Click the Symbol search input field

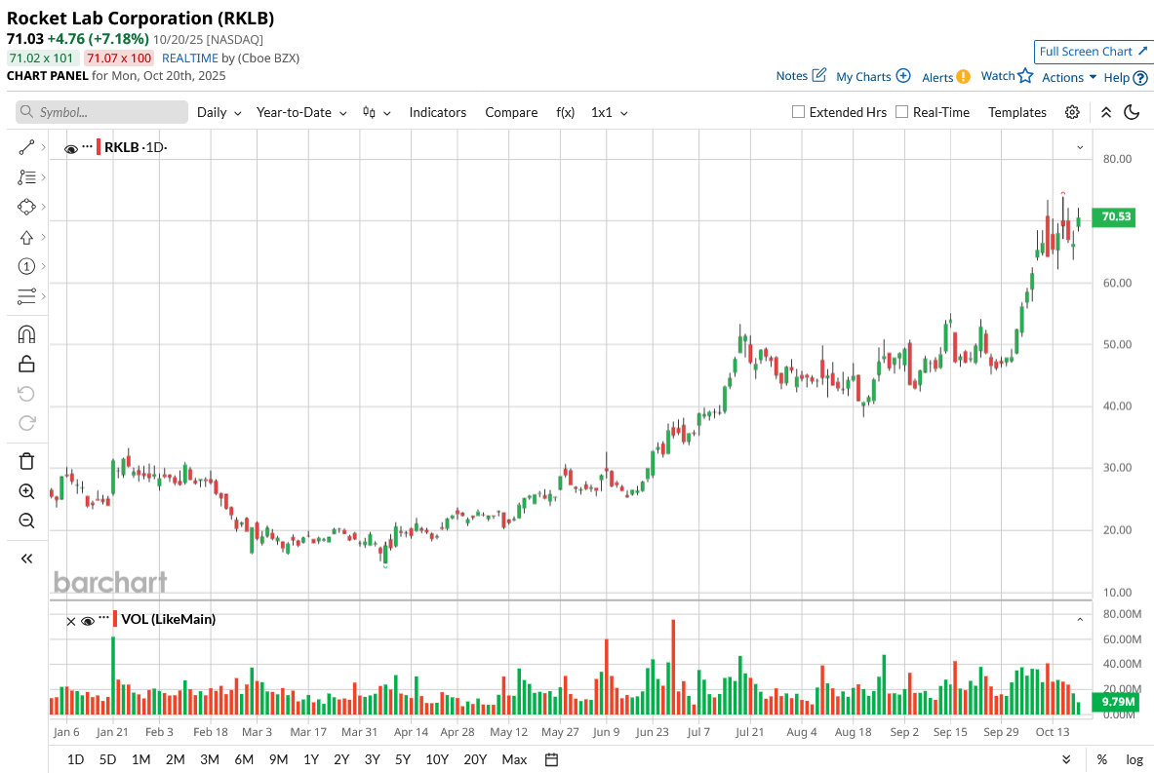point(101,112)
